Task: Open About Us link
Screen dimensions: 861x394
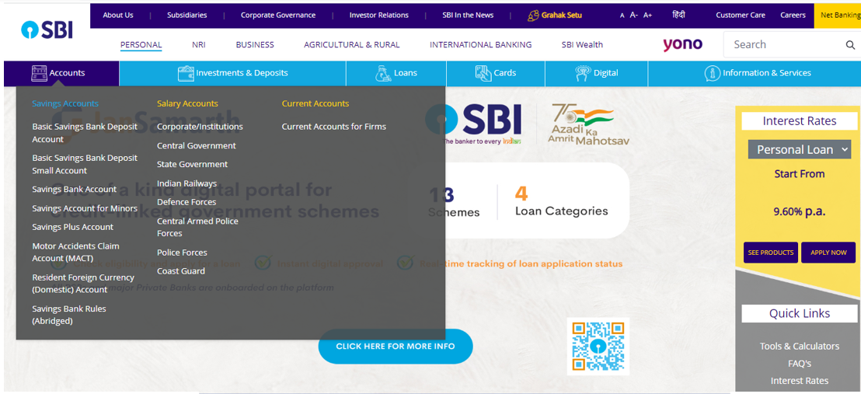Action: pos(118,16)
